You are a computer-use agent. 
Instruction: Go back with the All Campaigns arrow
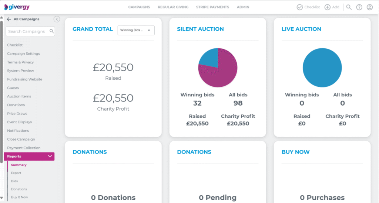click(x=9, y=19)
